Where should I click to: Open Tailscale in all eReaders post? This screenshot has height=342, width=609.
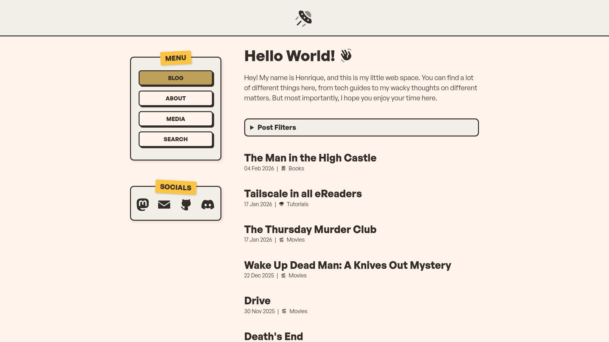(x=303, y=193)
